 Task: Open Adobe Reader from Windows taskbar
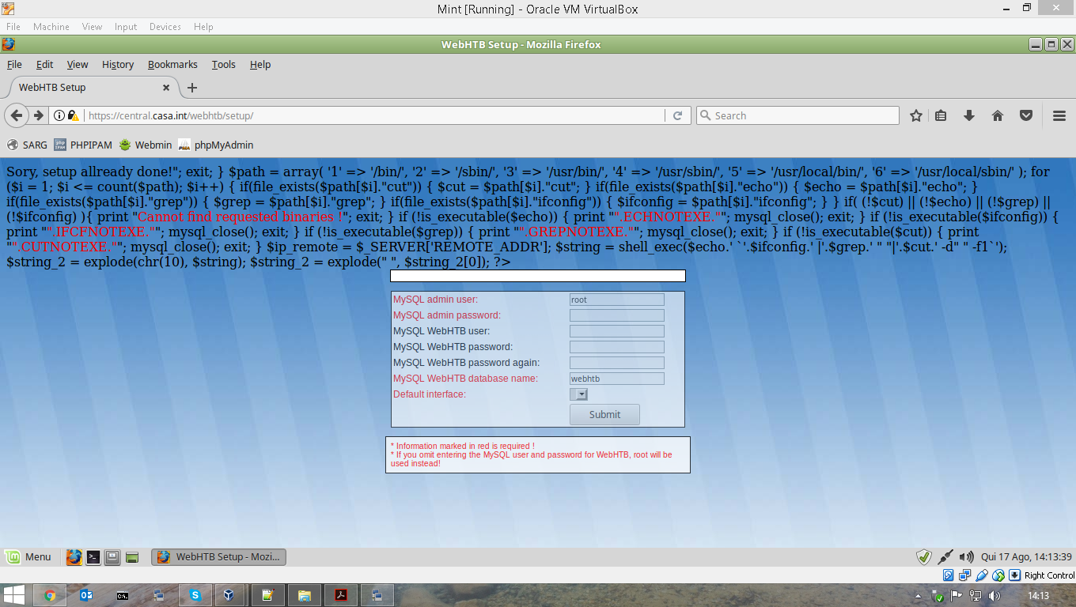[341, 595]
